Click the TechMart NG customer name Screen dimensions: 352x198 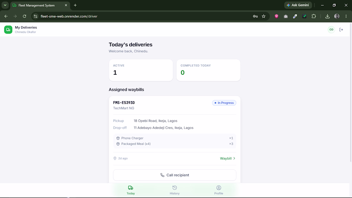click(x=124, y=108)
